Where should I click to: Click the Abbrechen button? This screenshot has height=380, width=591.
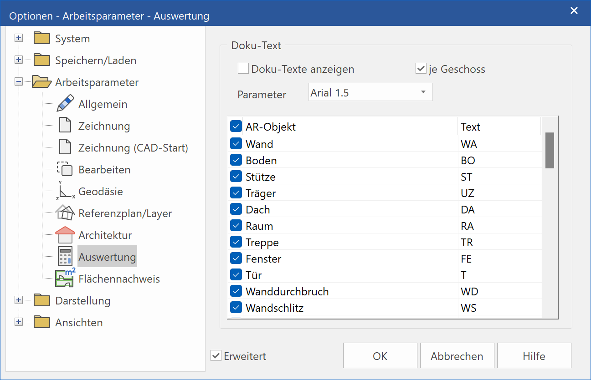point(457,355)
